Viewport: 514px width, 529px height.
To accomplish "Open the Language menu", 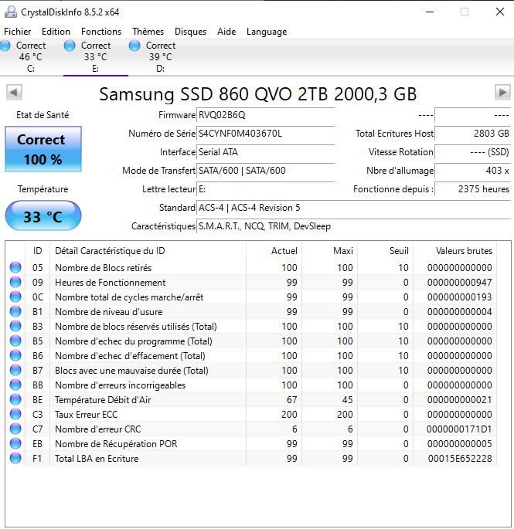I will coord(267,32).
